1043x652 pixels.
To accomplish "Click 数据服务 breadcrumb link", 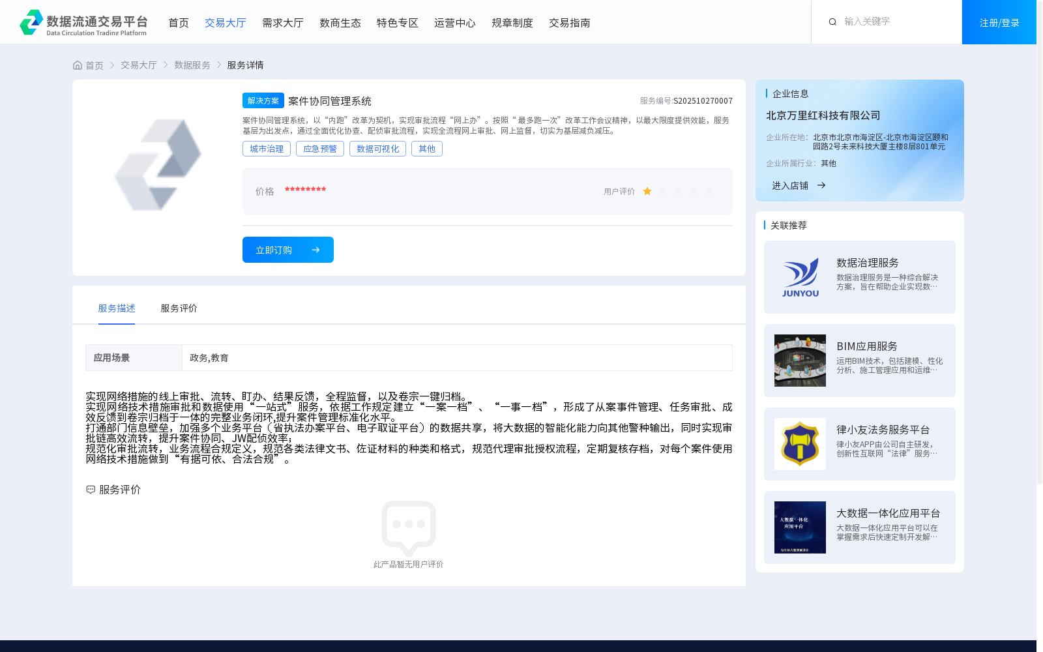I will click(x=192, y=65).
